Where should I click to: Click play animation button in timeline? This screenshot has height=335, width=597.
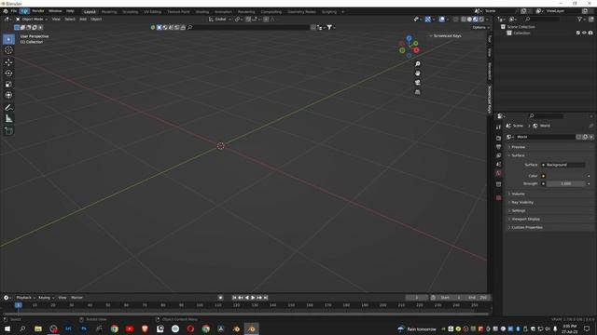coord(253,298)
